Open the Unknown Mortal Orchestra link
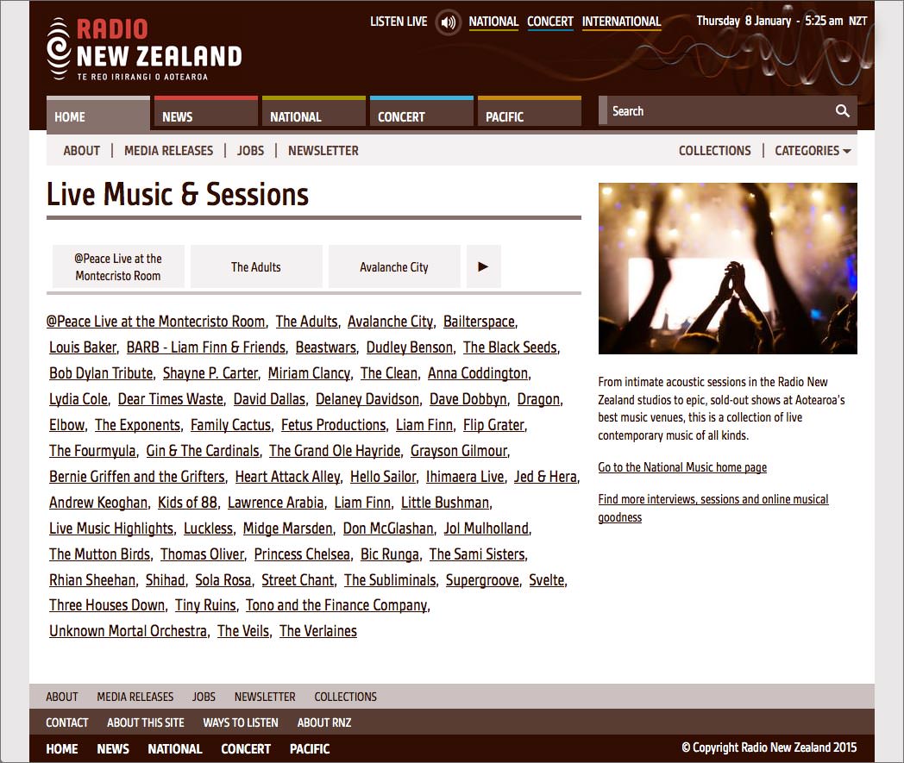904x763 pixels. click(x=128, y=631)
